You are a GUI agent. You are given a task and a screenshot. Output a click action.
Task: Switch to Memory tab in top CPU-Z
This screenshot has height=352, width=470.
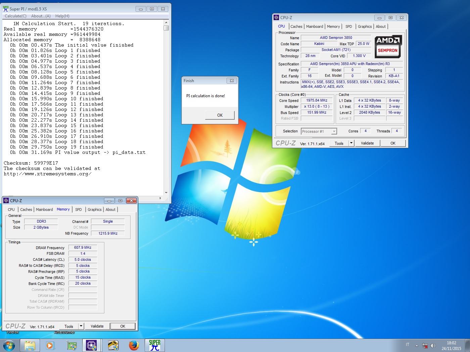[x=333, y=26]
